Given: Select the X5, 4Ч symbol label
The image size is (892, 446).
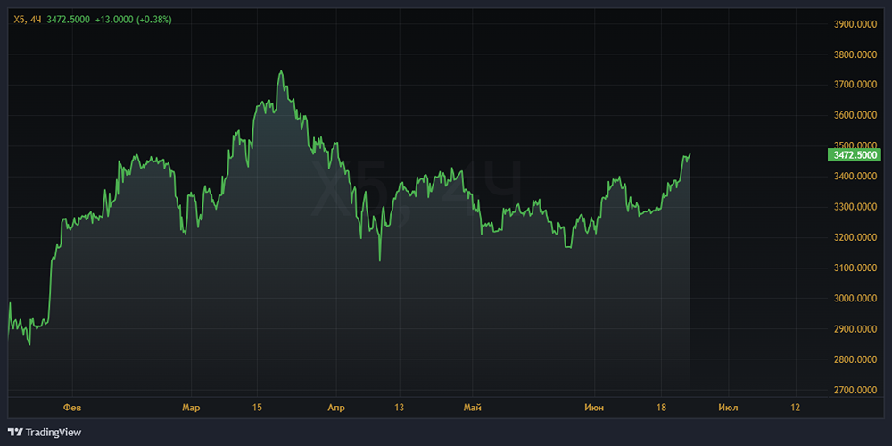Looking at the screenshot, I should click(27, 19).
